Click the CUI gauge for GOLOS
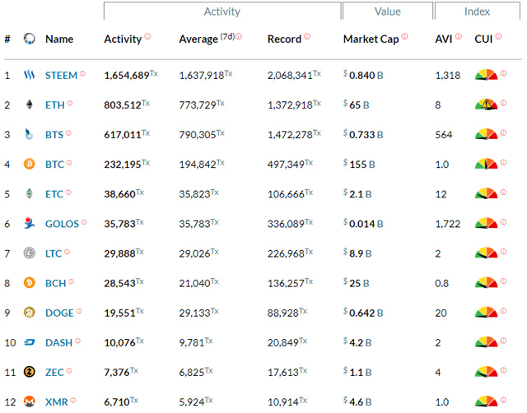This screenshot has width=527, height=413. coord(486,223)
